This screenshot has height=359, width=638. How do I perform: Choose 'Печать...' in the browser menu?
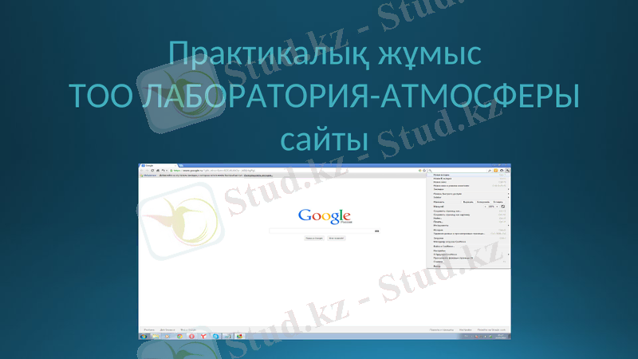click(x=467, y=222)
